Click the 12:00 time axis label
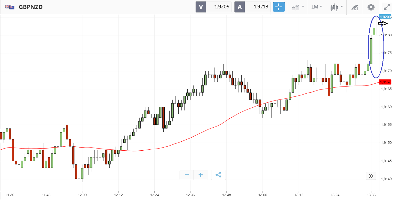The height and width of the screenshot is (200, 395). pyautogui.click(x=82, y=194)
